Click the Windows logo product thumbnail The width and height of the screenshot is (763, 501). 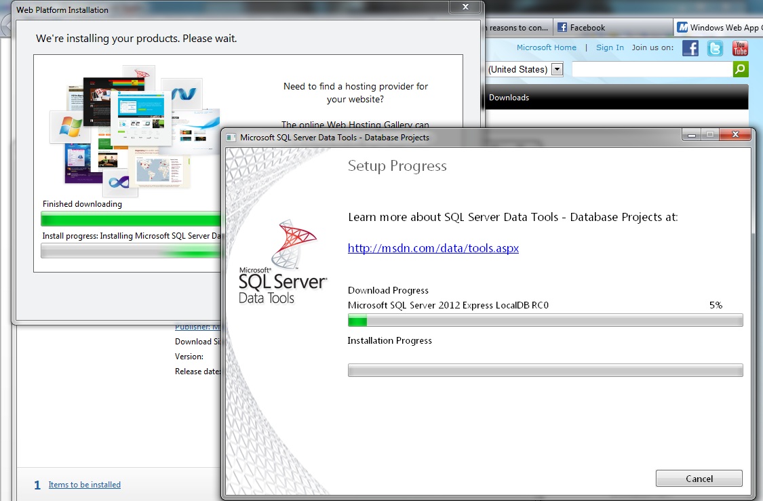pyautogui.click(x=70, y=127)
